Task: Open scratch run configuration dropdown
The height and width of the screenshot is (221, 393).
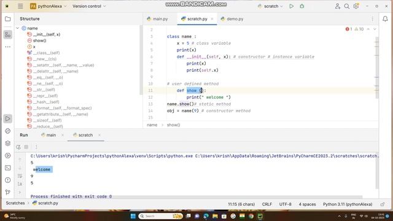Action: [271, 6]
